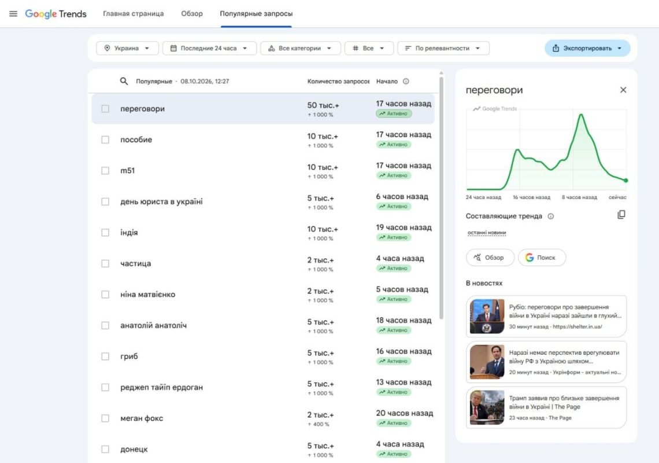Click the Активно badge in the m51 row
This screenshot has width=659, height=463.
coord(394,175)
